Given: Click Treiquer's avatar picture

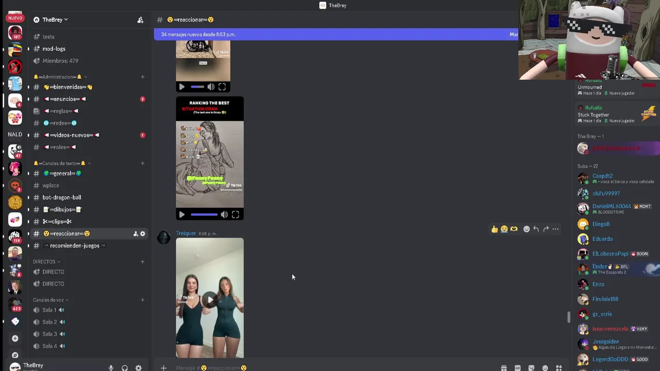Looking at the screenshot, I should tap(164, 238).
